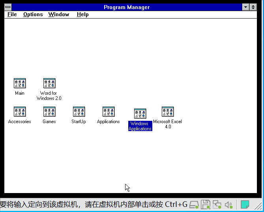Click the Accessories program group icon
The width and height of the screenshot is (264, 212).
(20, 112)
